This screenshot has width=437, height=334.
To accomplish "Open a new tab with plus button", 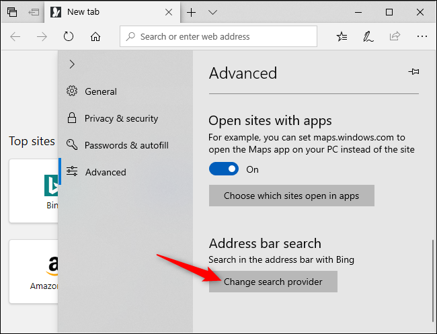I will coord(191,12).
